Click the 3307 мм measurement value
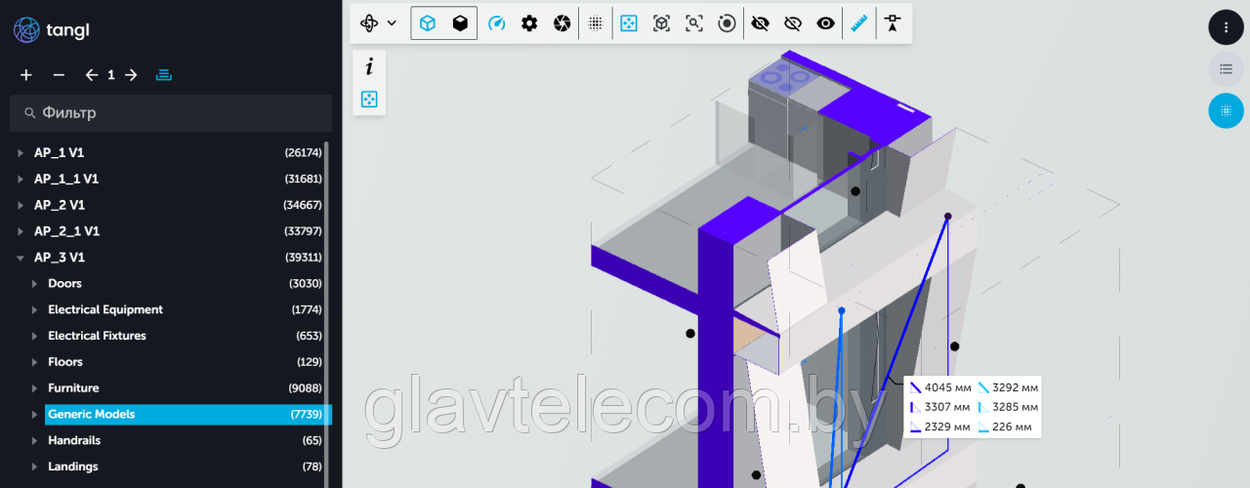 [947, 407]
